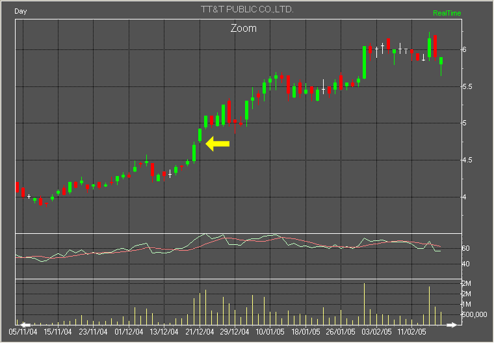Click the 60 indicator axis label
494x343 pixels.
[466, 249]
